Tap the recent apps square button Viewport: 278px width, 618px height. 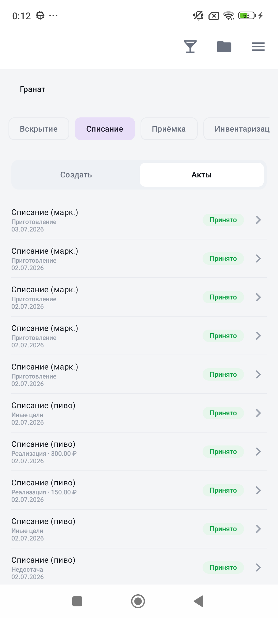tap(77, 601)
